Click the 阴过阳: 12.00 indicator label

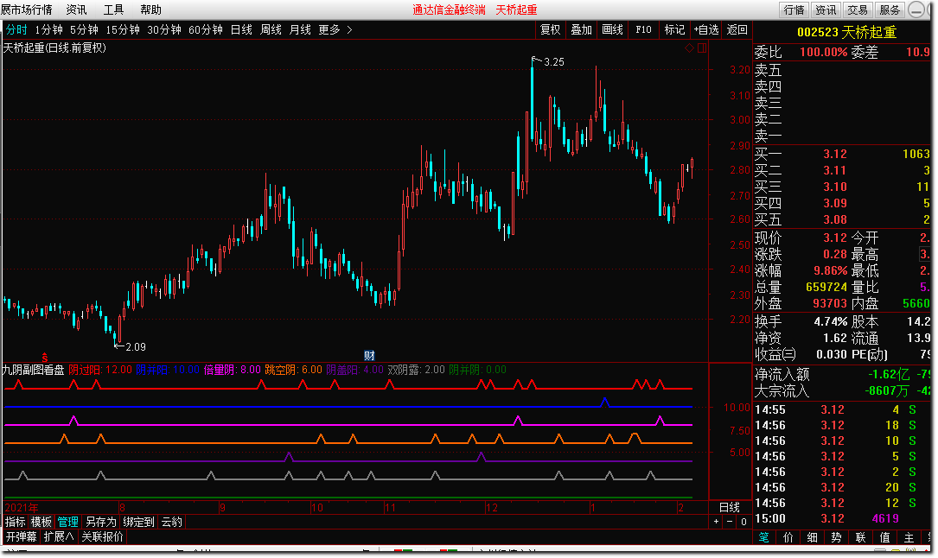click(100, 370)
